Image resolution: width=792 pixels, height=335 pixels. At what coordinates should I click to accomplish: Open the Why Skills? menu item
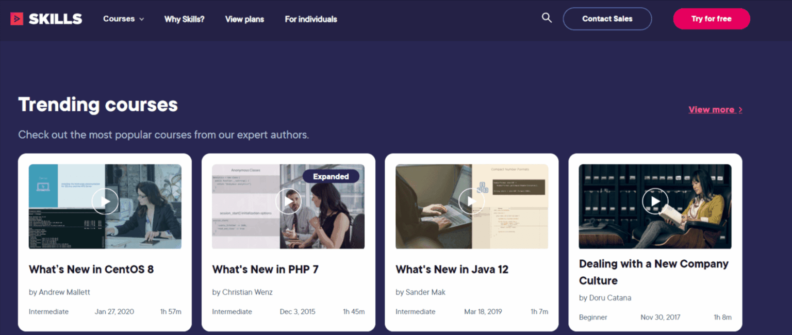[x=184, y=19]
